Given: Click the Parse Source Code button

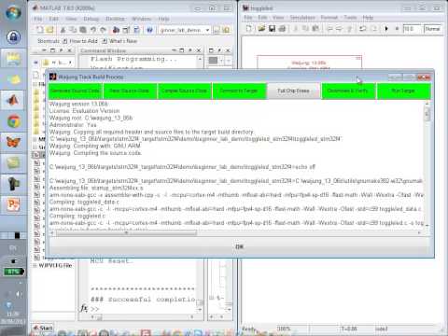Looking at the screenshot, I should pos(130,91).
